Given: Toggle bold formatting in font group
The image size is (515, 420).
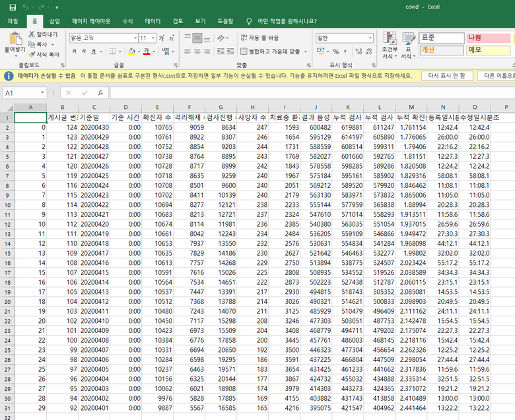Looking at the screenshot, I should pos(75,51).
